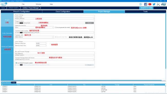The height and width of the screenshot is (94, 167).
Task: Minimize the STM32CubeMX window
Action: point(157,1)
